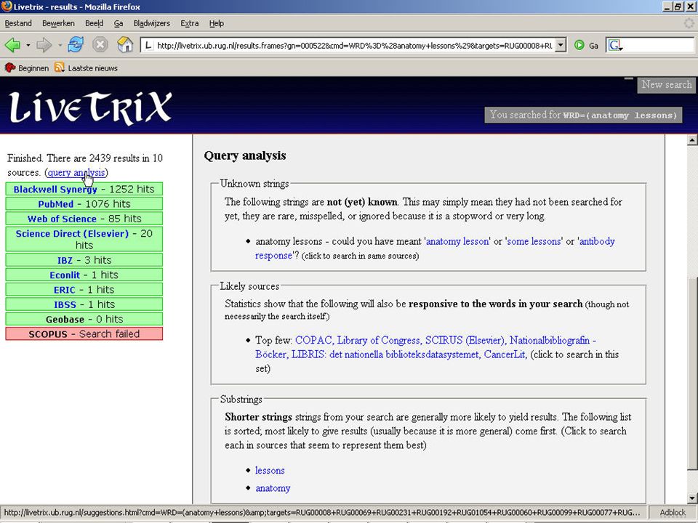Click the green Go button icon
This screenshot has width=698, height=523.
(x=579, y=45)
